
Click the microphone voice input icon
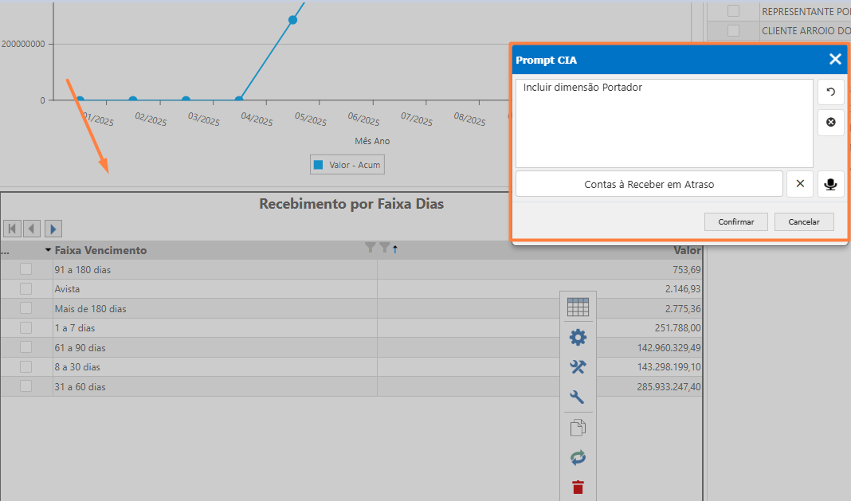[x=830, y=184]
